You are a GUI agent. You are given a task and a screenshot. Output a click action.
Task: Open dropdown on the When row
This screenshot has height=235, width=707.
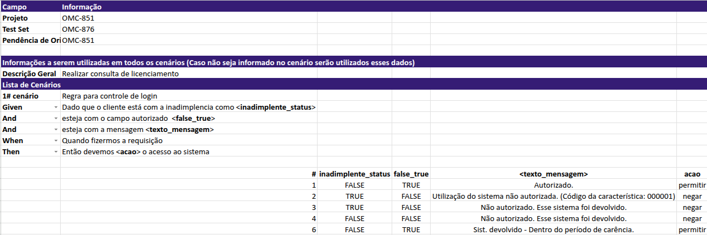click(56, 140)
